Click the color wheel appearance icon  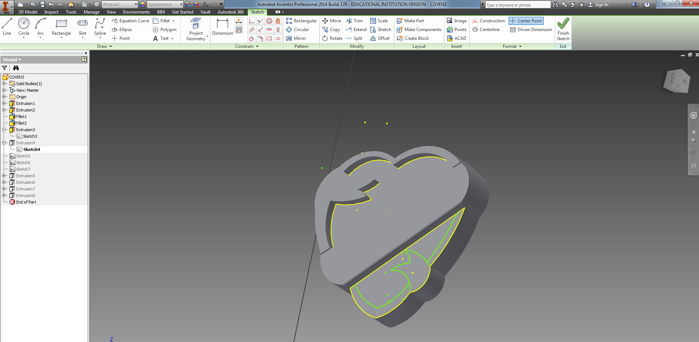(143, 4)
